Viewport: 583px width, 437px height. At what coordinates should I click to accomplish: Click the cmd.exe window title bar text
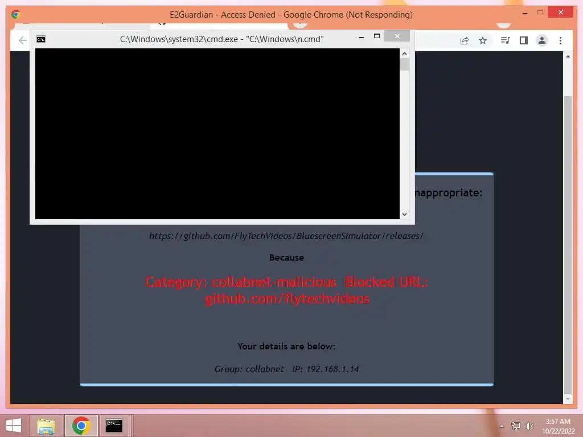[x=221, y=39]
